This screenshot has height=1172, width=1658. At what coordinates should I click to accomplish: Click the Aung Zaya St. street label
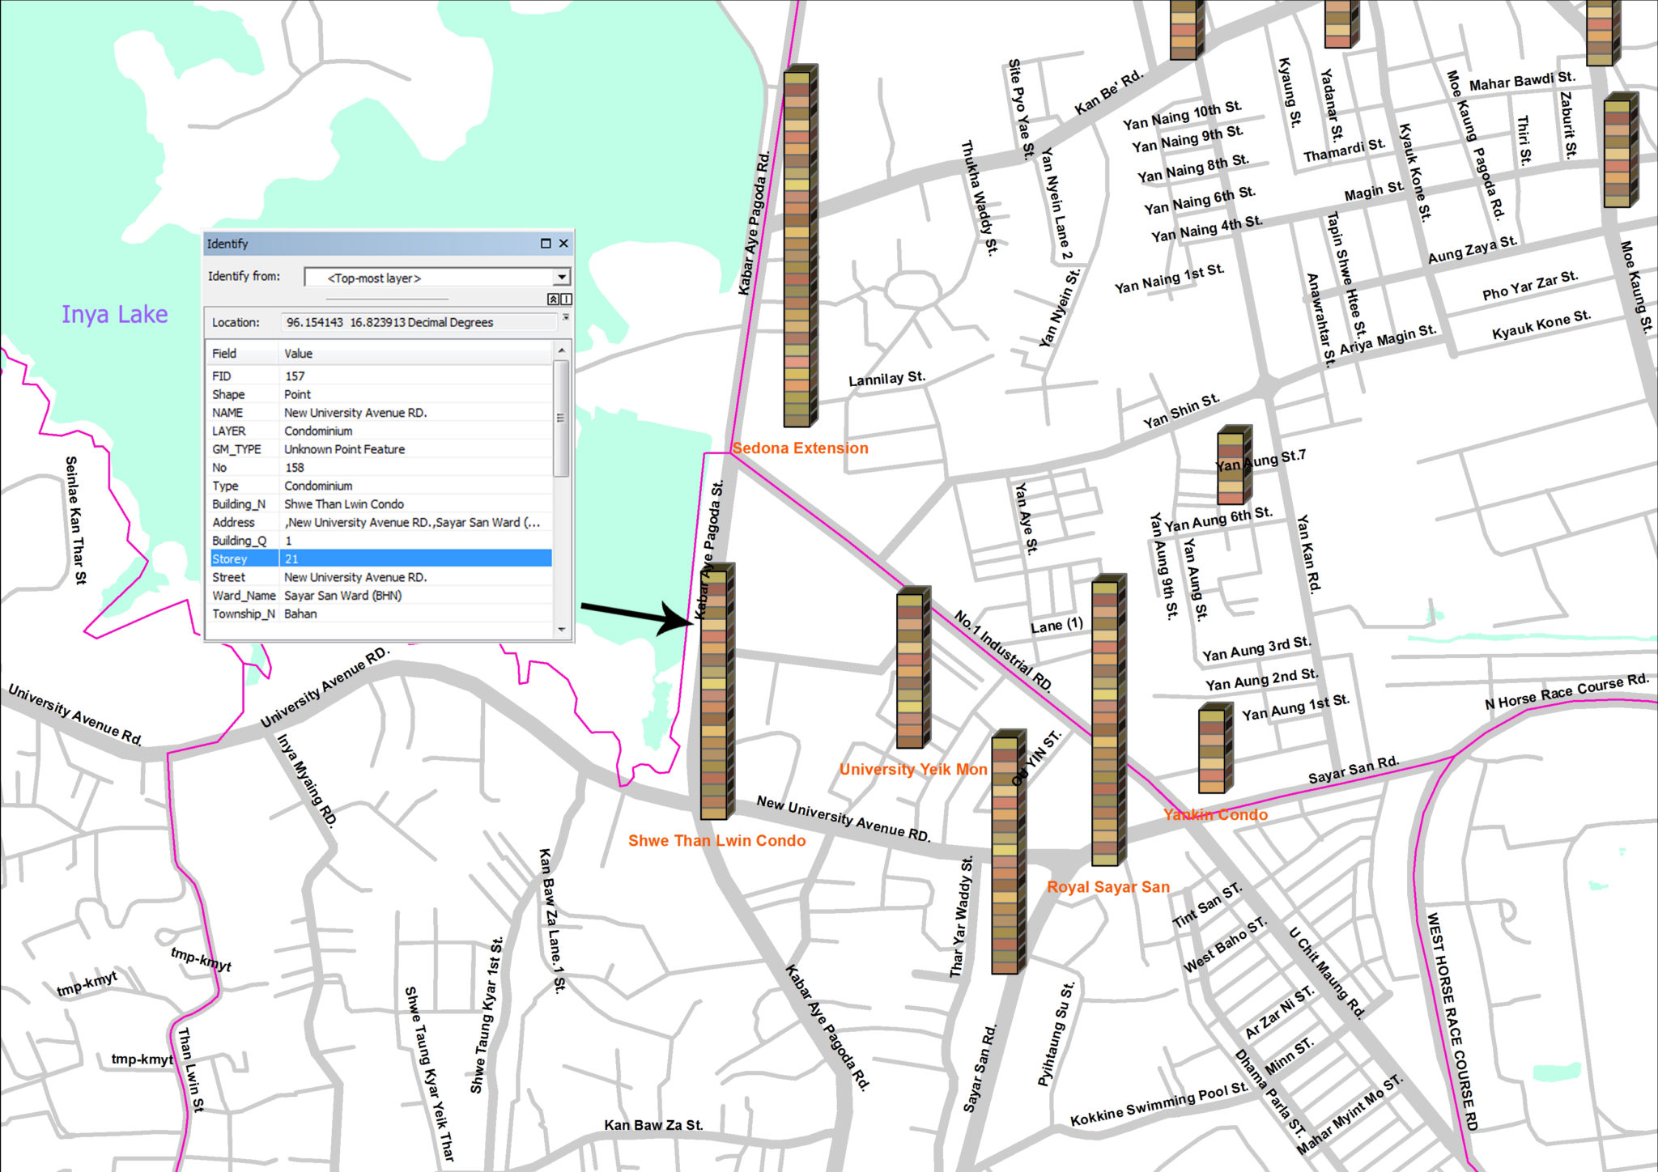click(1473, 249)
